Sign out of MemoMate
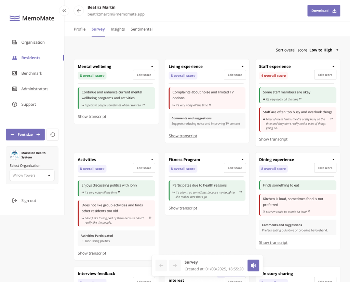 28,201
